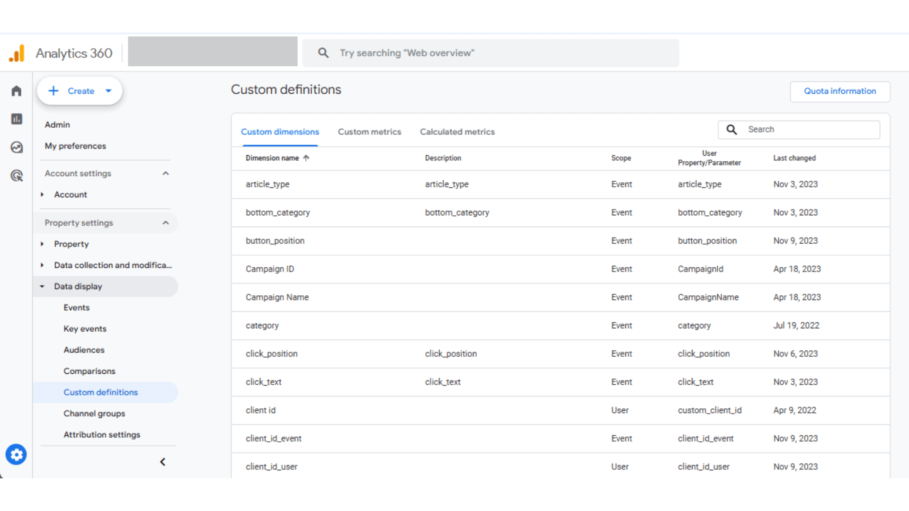Collapse the Property settings section

click(166, 223)
